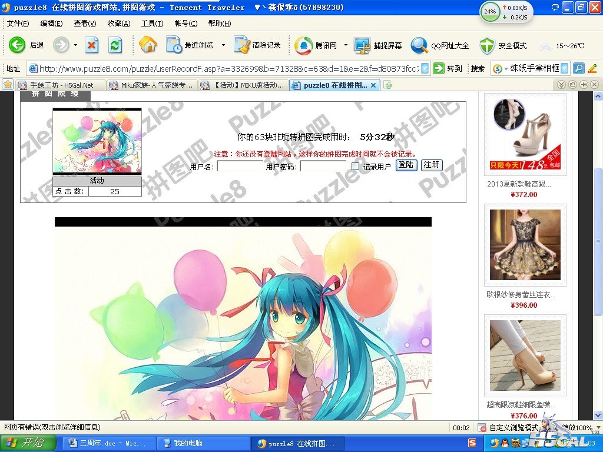Expand the 腾讯网 dropdown arrow

point(346,45)
